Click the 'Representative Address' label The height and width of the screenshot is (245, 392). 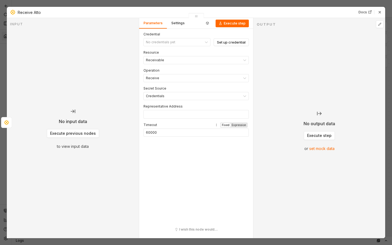pos(163,106)
